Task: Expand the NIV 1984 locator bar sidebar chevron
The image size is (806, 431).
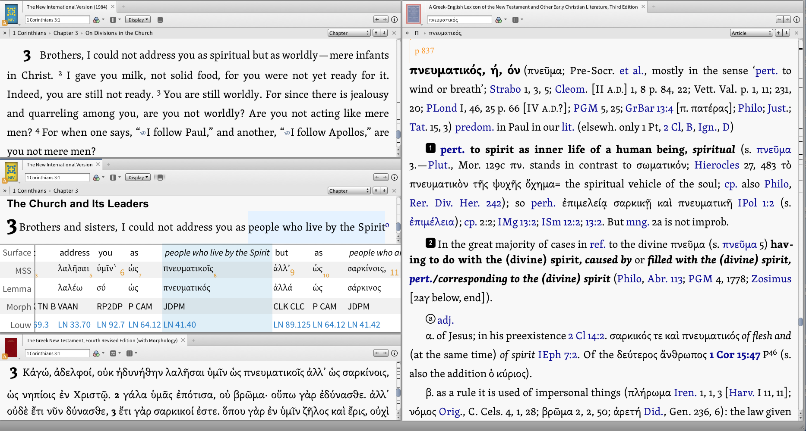Action: (5, 33)
